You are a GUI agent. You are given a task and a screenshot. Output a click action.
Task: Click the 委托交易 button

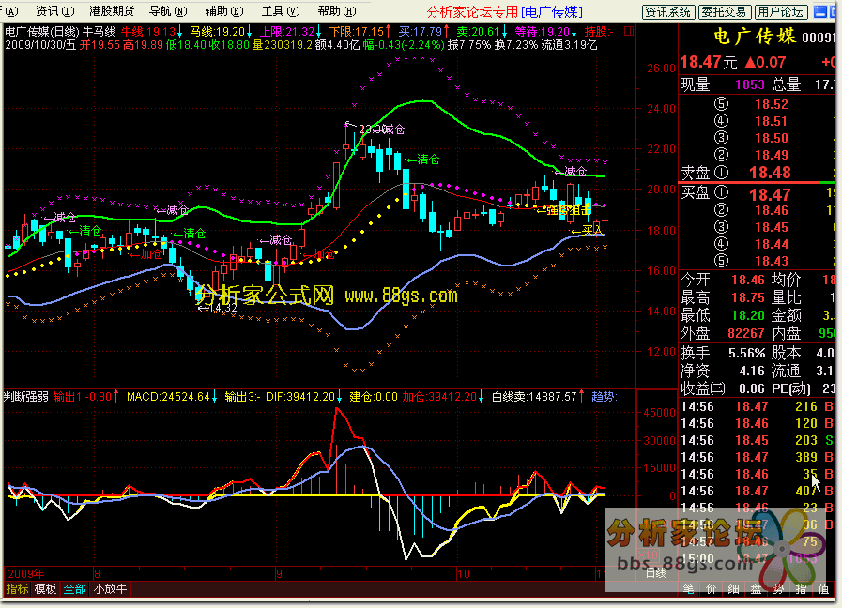[725, 12]
